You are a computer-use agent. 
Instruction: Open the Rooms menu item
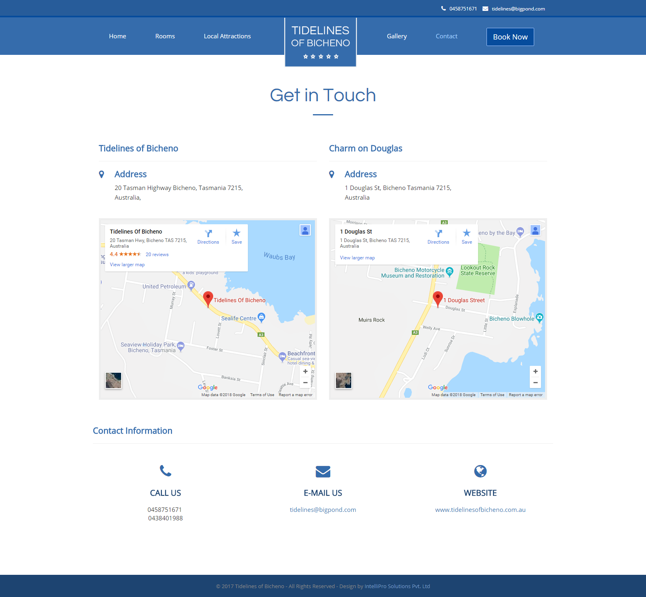click(x=165, y=36)
